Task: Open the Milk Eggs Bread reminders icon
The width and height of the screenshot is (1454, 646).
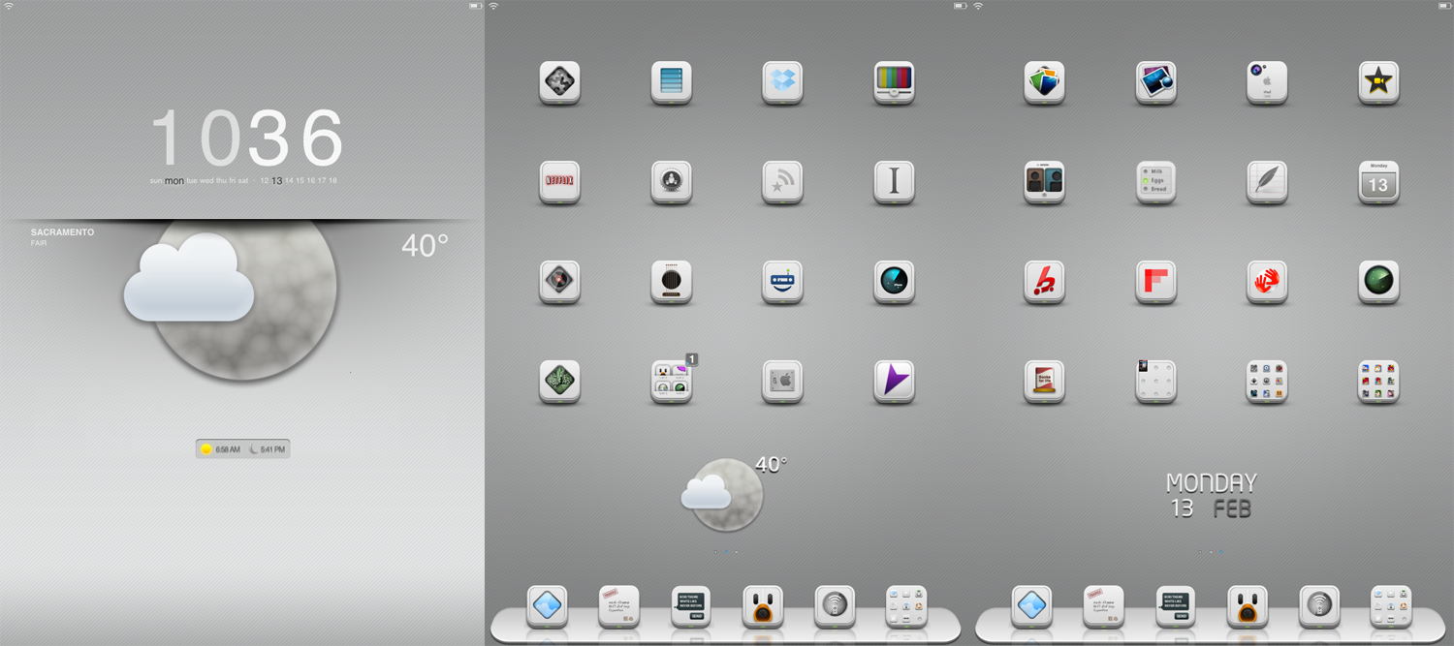Action: click(1155, 182)
